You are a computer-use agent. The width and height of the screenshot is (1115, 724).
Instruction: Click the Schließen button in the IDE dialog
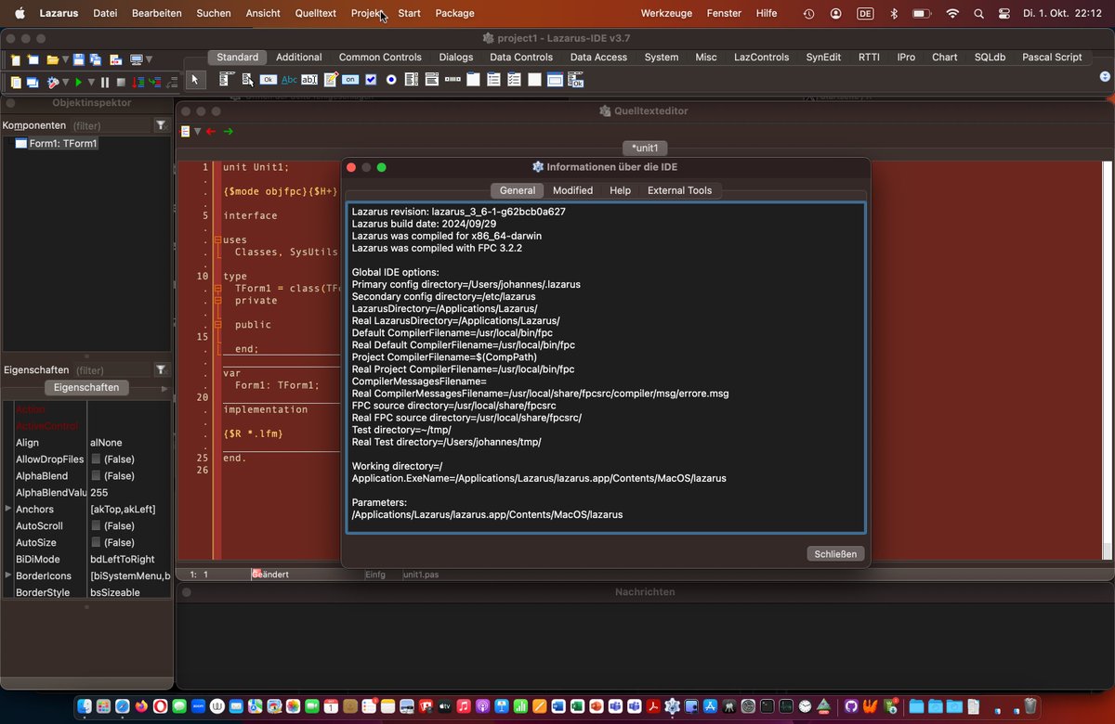point(834,553)
